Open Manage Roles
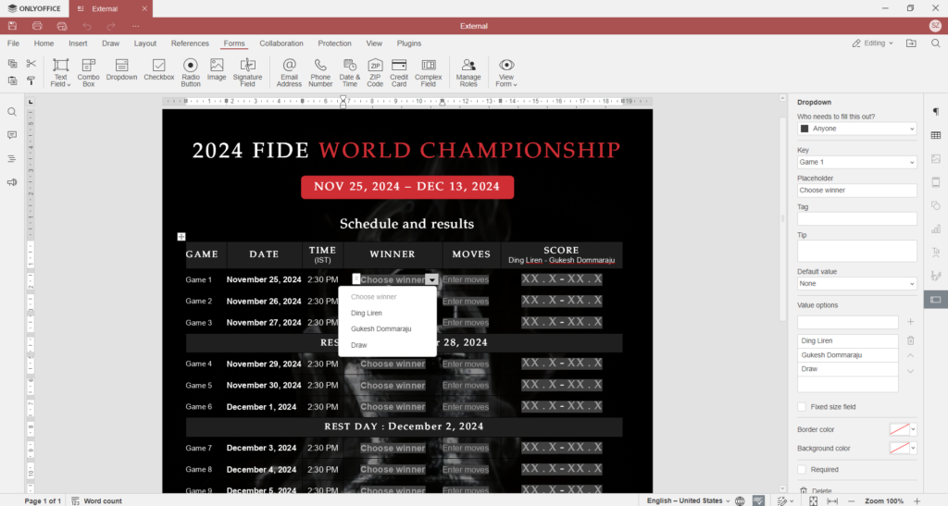The width and height of the screenshot is (948, 506). (x=468, y=71)
